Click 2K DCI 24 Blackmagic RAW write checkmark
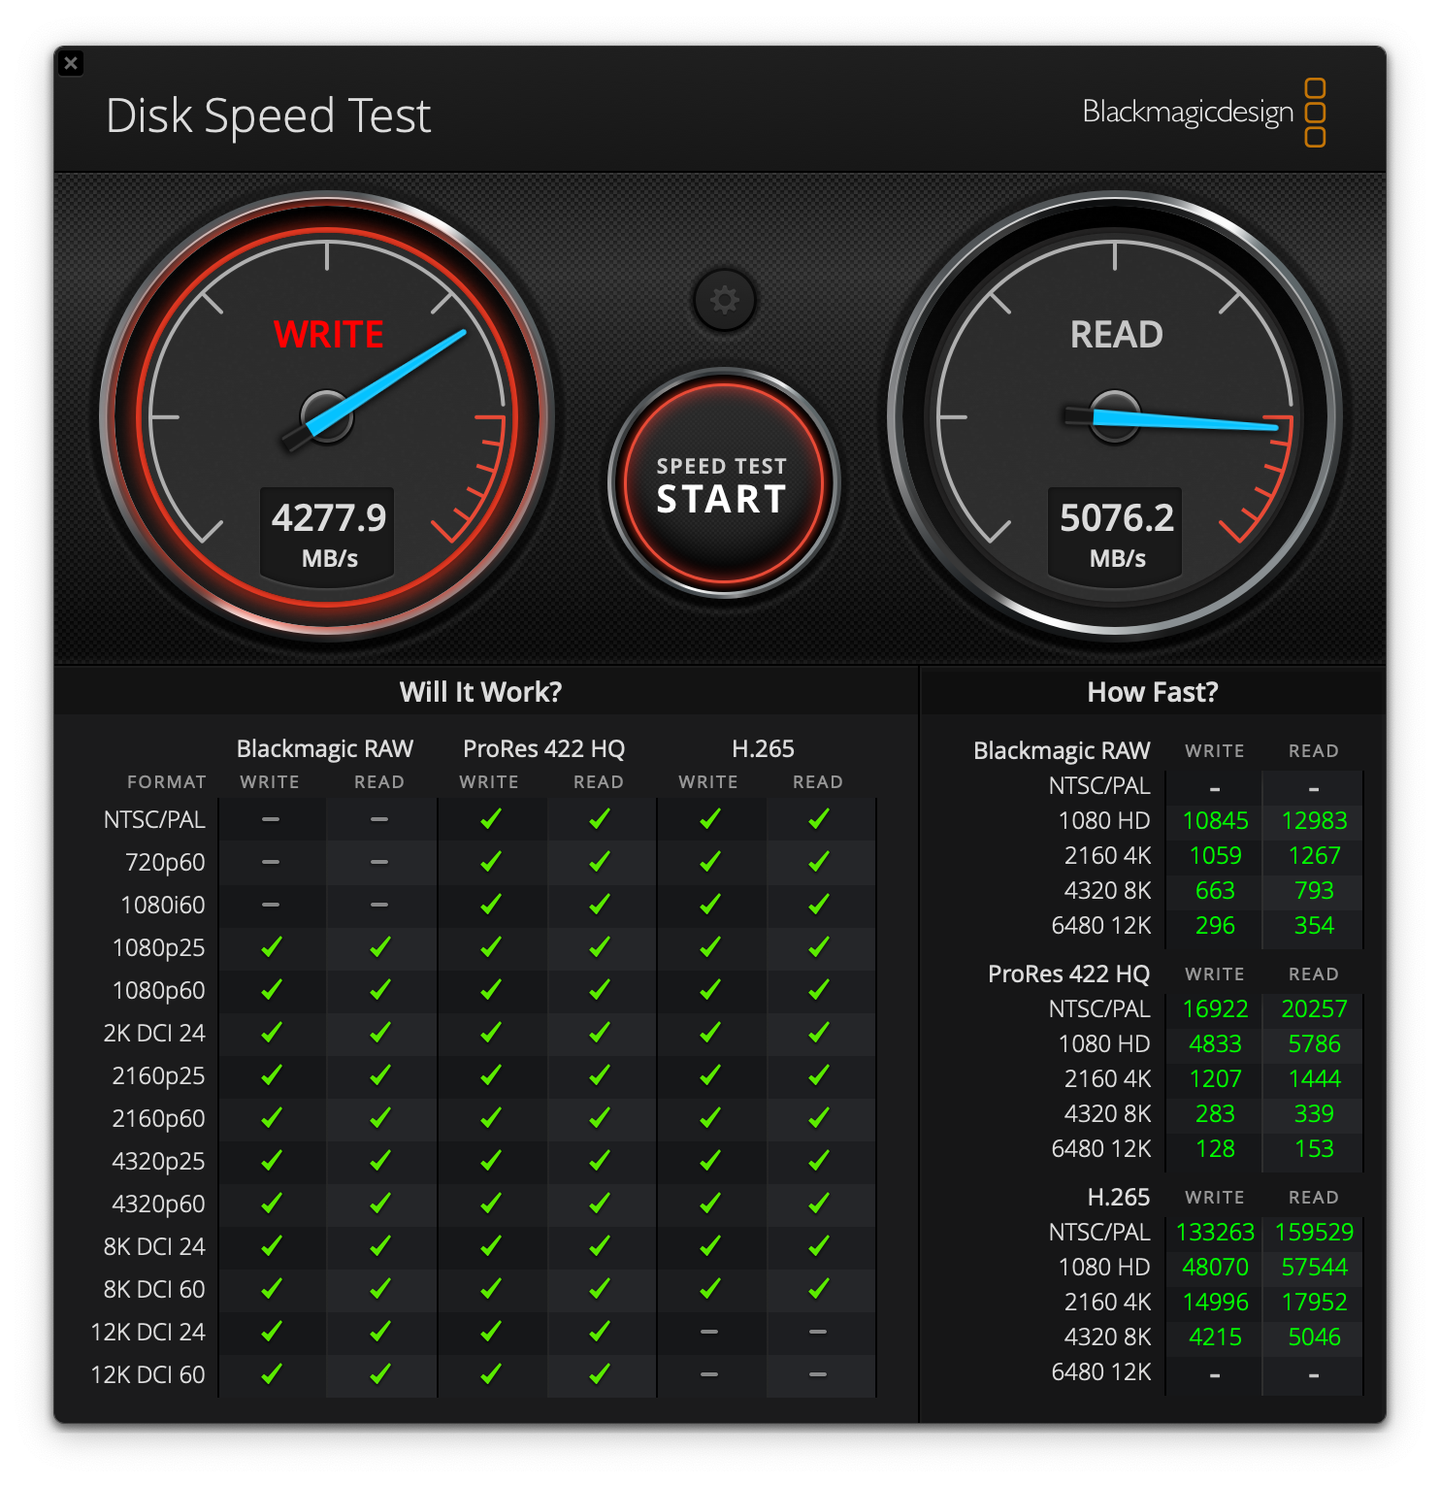Image resolution: width=1440 pixels, height=1485 pixels. coord(272,1033)
